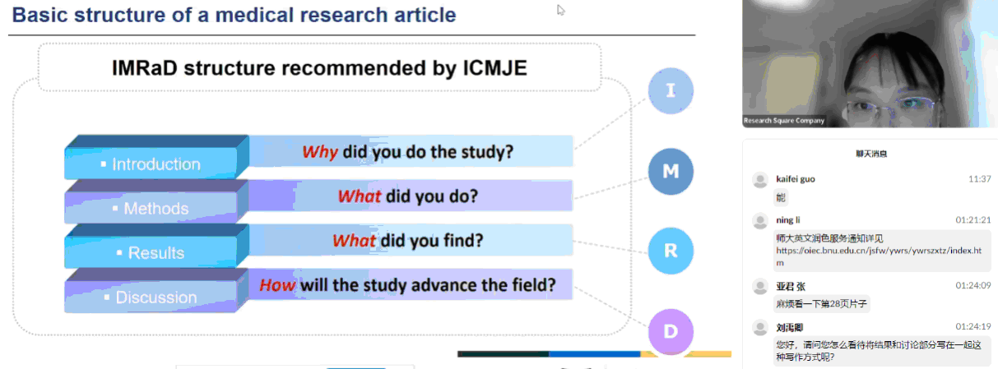Click the Results block on the slide
This screenshot has height=369, width=998.
[156, 252]
